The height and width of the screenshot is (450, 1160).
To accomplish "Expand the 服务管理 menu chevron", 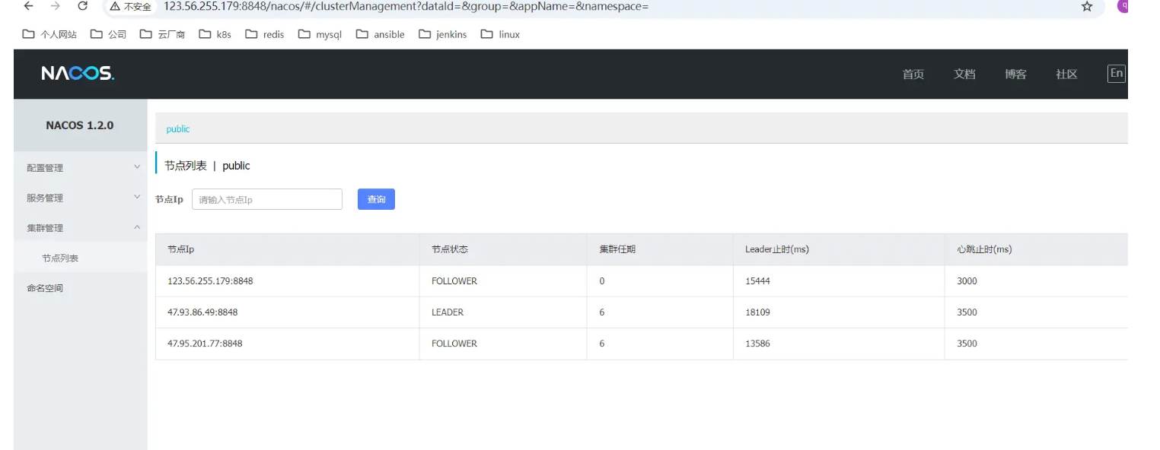I will pos(137,198).
